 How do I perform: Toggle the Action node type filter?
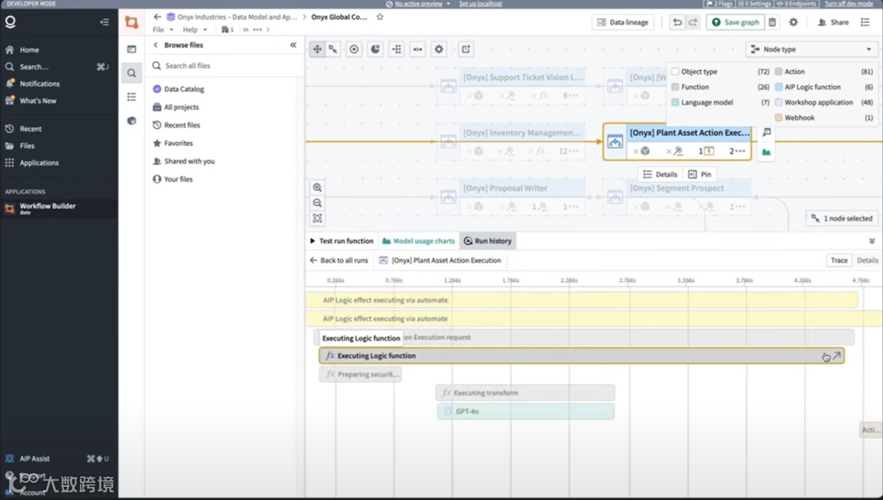pyautogui.click(x=779, y=71)
